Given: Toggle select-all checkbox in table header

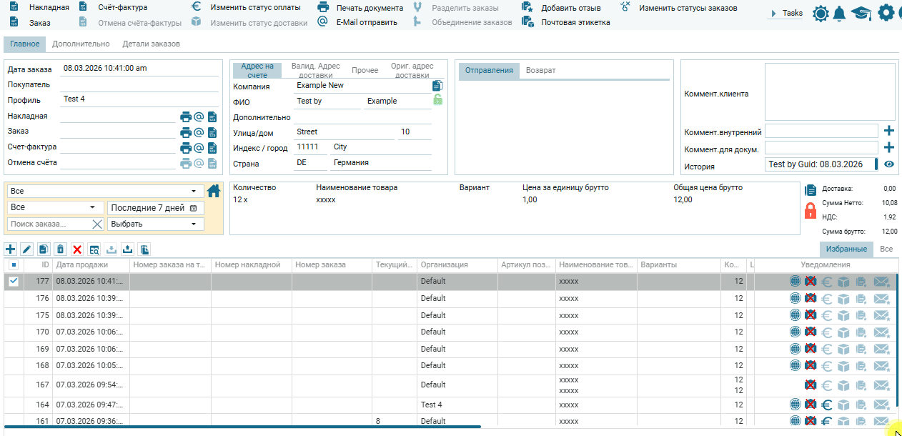Looking at the screenshot, I should point(14,265).
